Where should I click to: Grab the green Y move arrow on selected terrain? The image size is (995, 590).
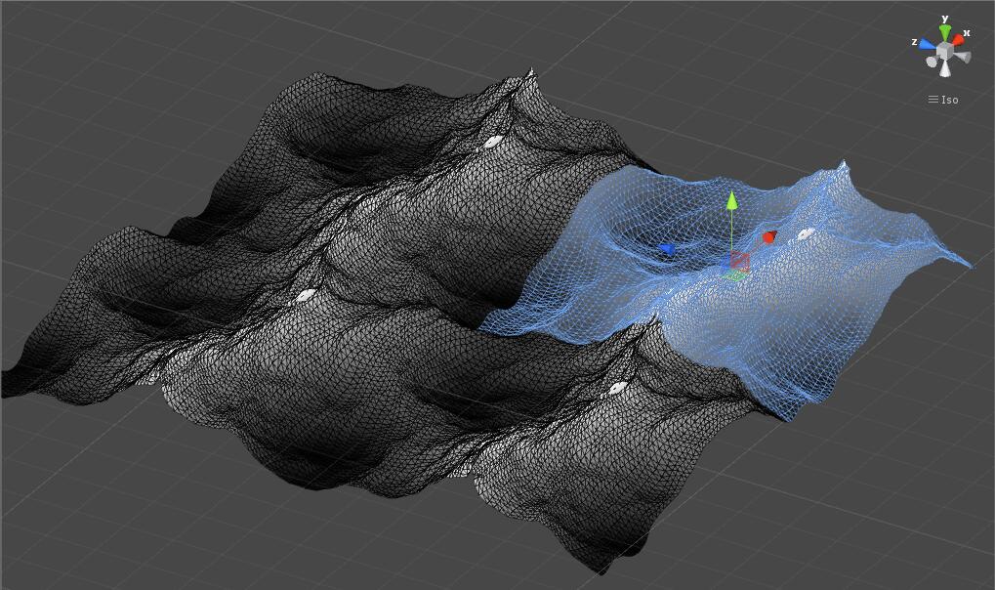click(731, 200)
